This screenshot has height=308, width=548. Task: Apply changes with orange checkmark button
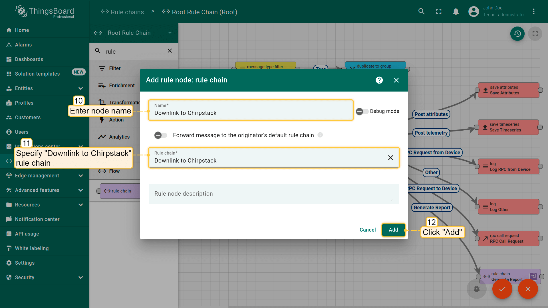[x=502, y=289]
